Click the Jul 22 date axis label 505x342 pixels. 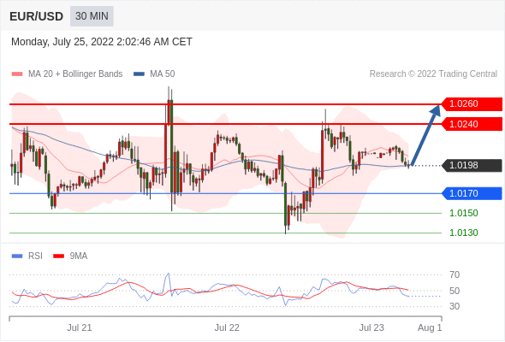[227, 327]
